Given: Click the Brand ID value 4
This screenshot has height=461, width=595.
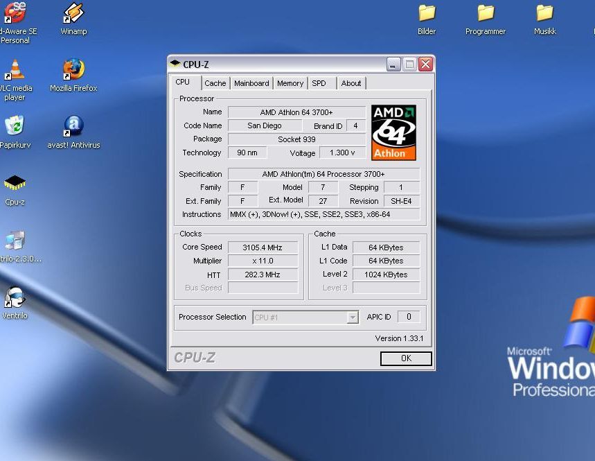Looking at the screenshot, I should 355,125.
